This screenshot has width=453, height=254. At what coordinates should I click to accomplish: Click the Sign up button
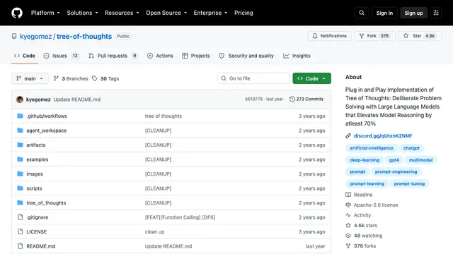coord(413,13)
